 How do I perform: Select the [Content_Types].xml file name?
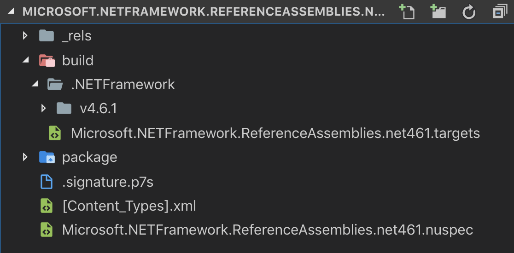click(x=129, y=206)
